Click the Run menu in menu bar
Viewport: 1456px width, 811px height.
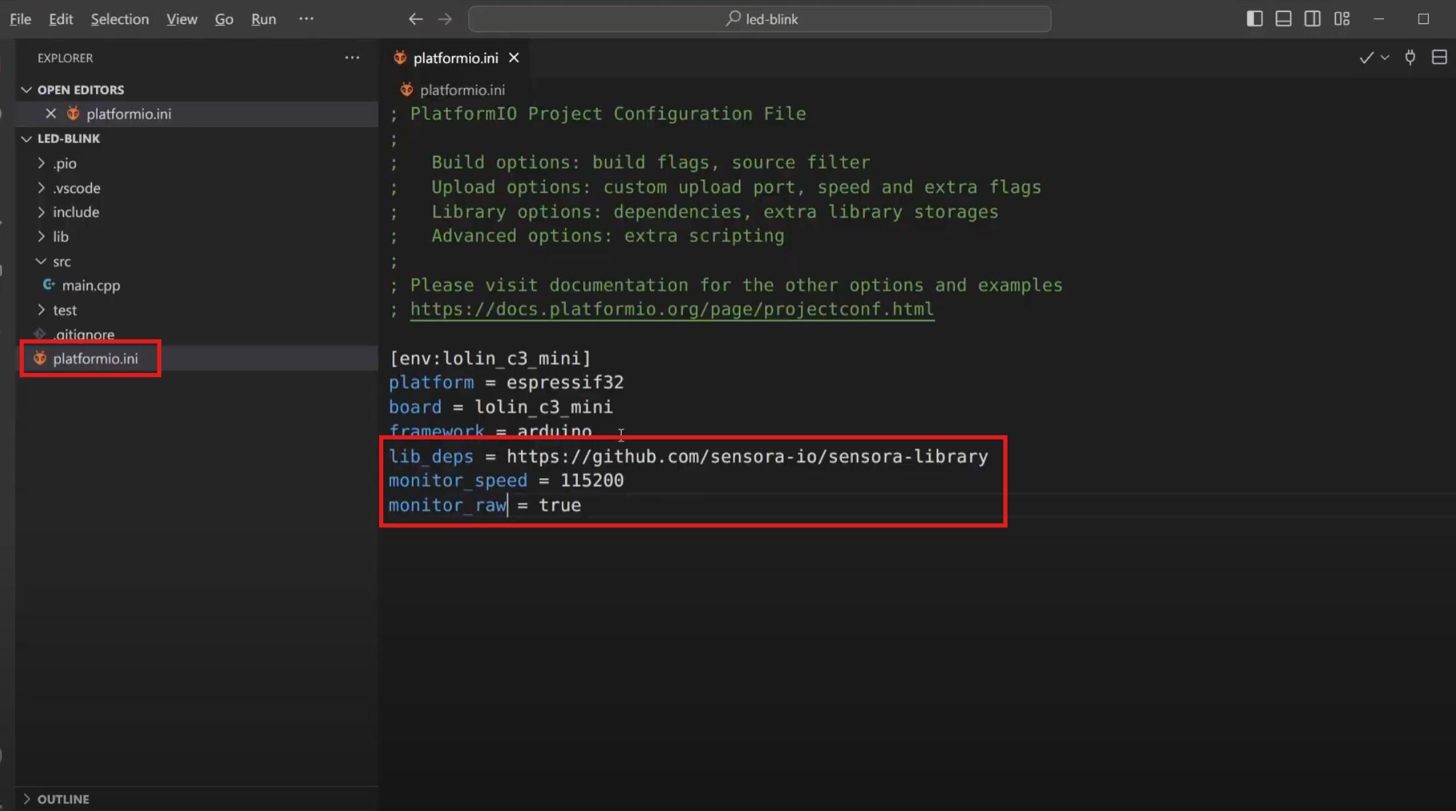[263, 18]
